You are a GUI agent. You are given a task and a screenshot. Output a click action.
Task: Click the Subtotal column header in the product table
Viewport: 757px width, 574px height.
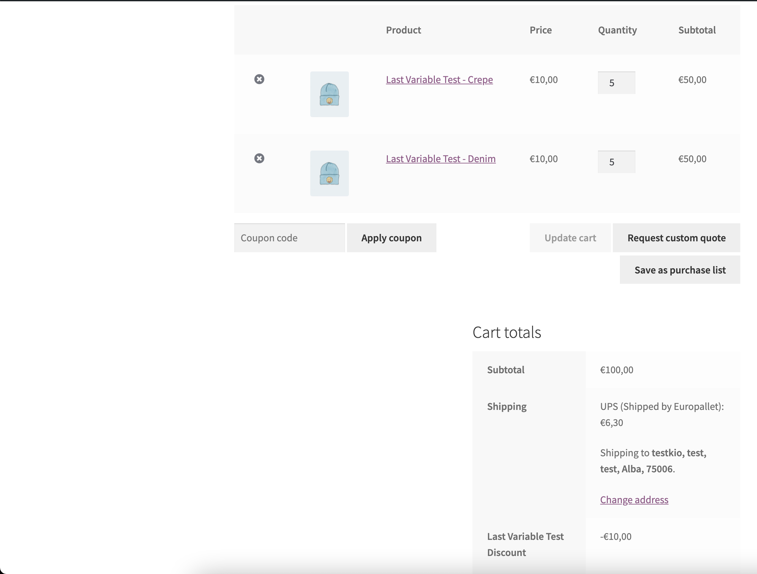click(696, 30)
